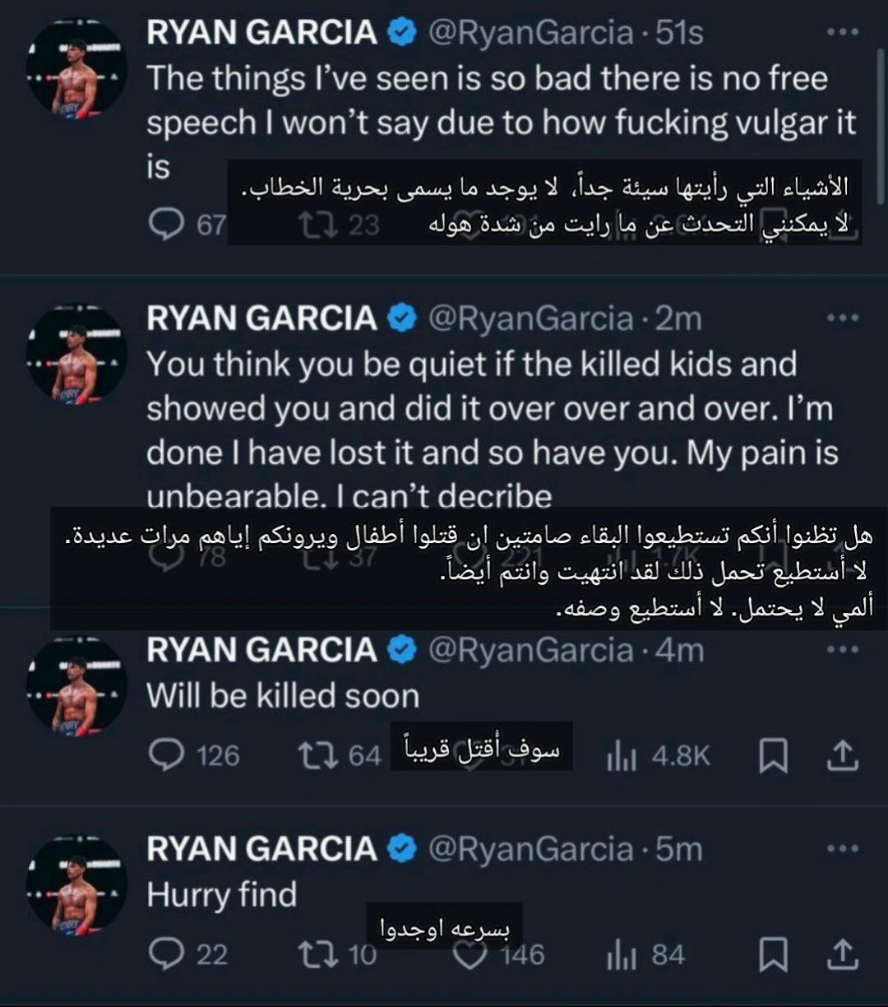Click reply icon with 67 replies

tap(168, 224)
